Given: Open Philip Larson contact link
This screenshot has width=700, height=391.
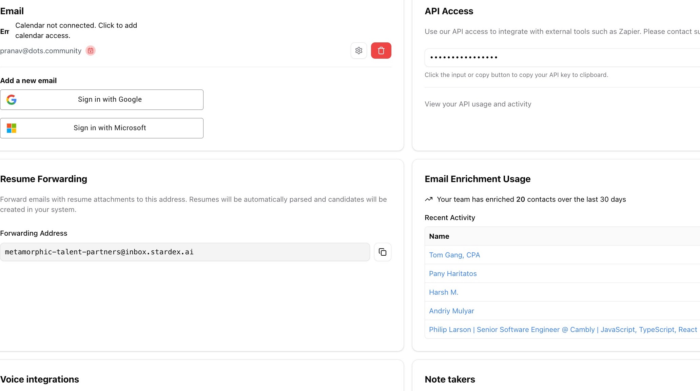Looking at the screenshot, I should click(562, 330).
